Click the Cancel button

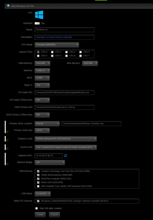click(55, 215)
